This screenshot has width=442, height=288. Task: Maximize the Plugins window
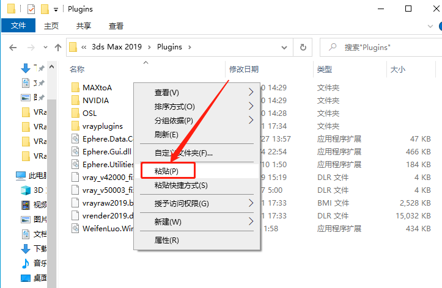click(408, 9)
